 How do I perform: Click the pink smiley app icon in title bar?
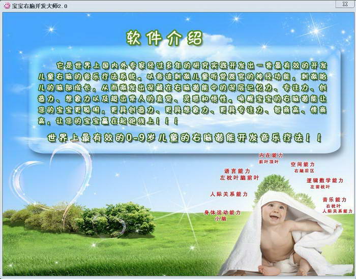pyautogui.click(x=7, y=6)
